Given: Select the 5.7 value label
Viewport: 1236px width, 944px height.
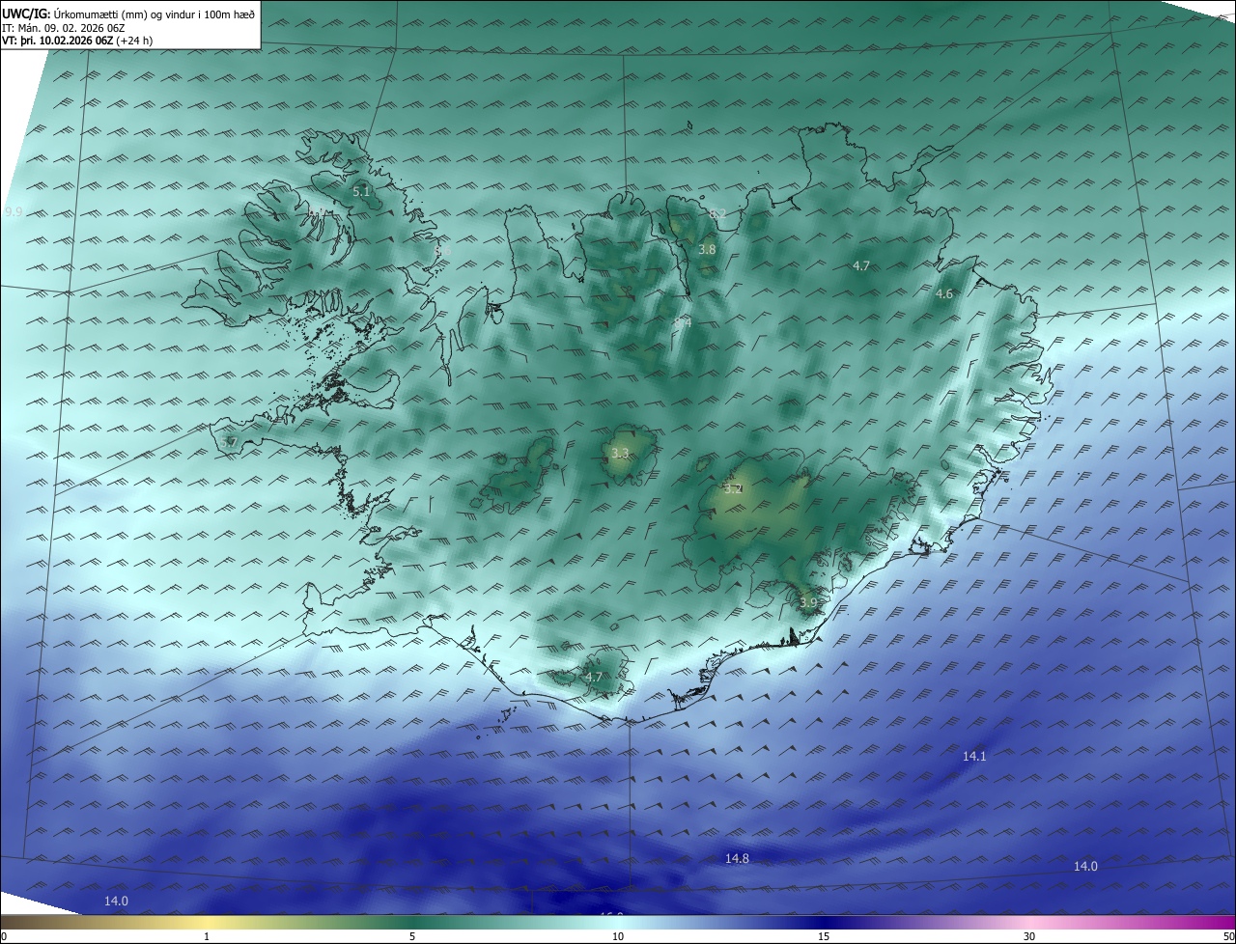Looking at the screenshot, I should 229,442.
